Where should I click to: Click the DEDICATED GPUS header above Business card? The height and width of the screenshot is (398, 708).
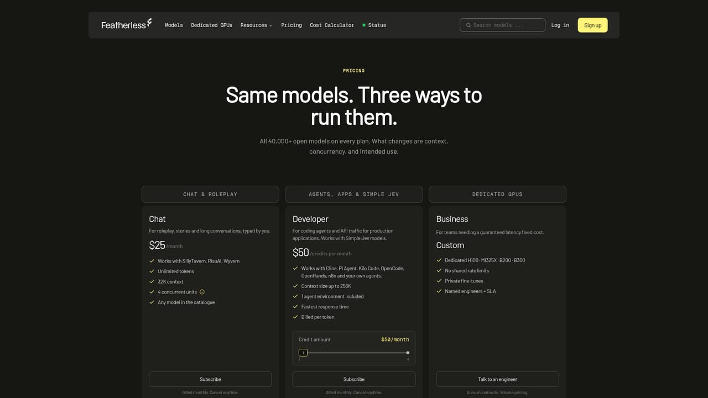click(497, 194)
